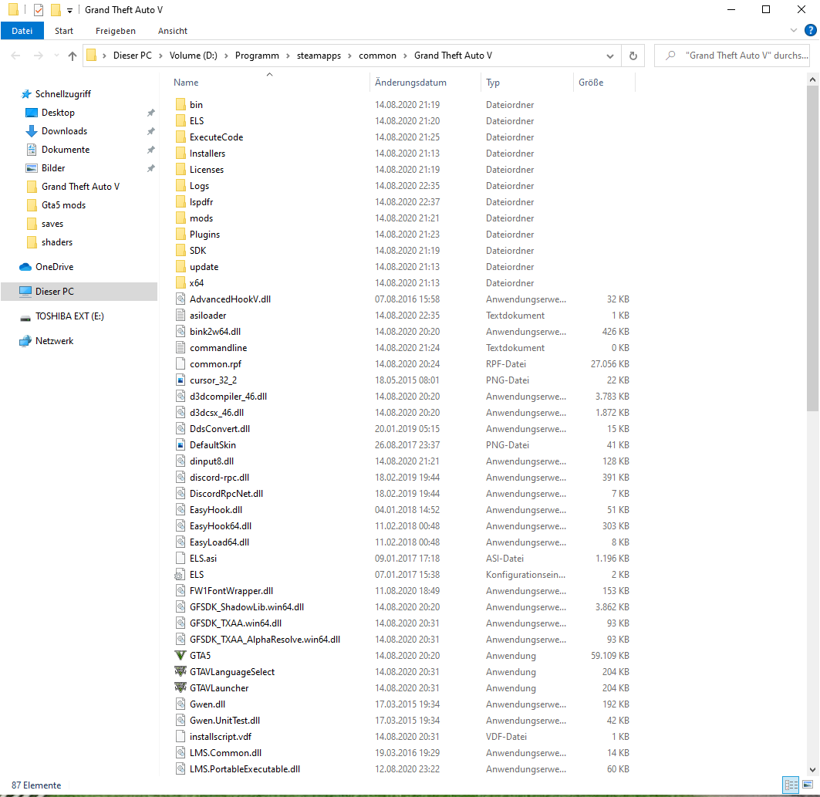Click the GTA5 application icon

coord(181,655)
